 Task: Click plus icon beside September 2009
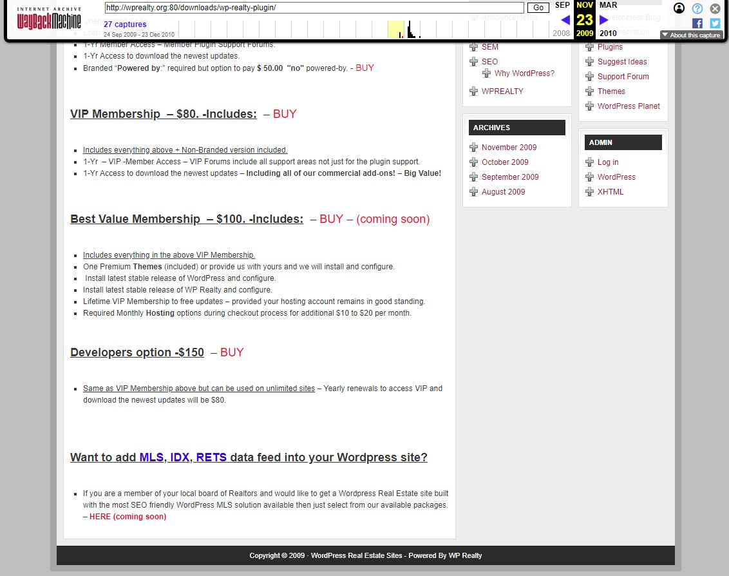coord(474,177)
